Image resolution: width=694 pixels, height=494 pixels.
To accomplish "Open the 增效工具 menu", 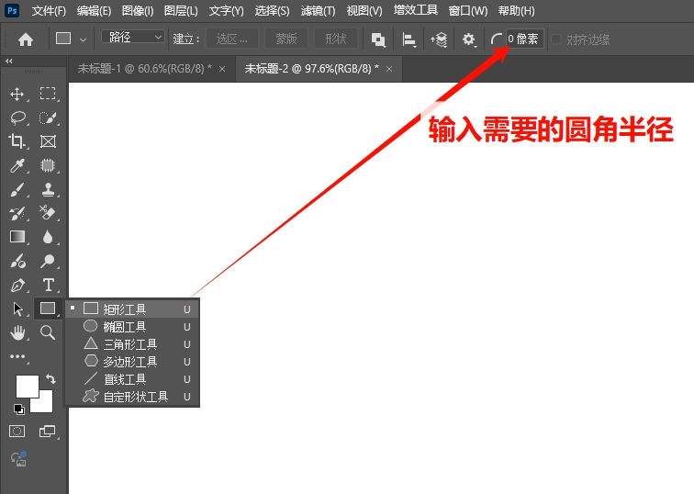I will pos(416,11).
